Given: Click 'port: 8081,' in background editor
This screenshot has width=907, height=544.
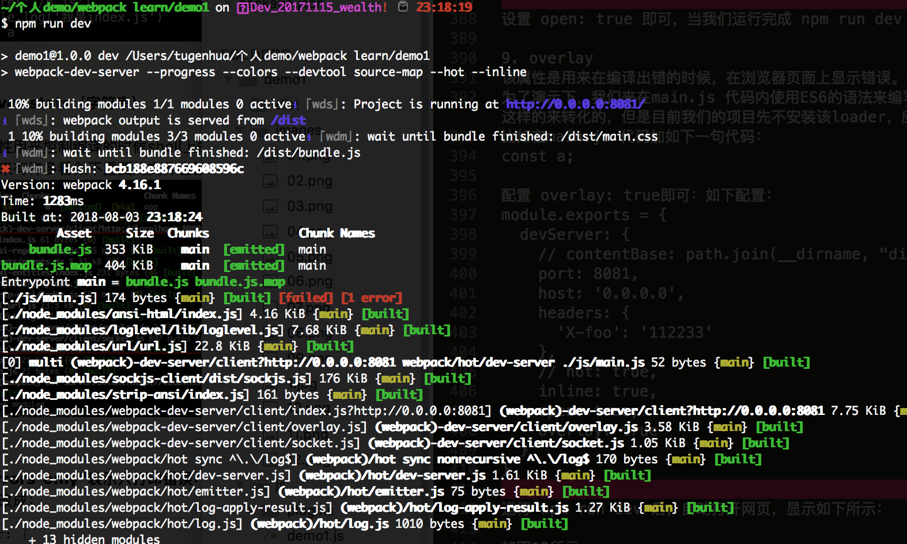Looking at the screenshot, I should coord(588,274).
